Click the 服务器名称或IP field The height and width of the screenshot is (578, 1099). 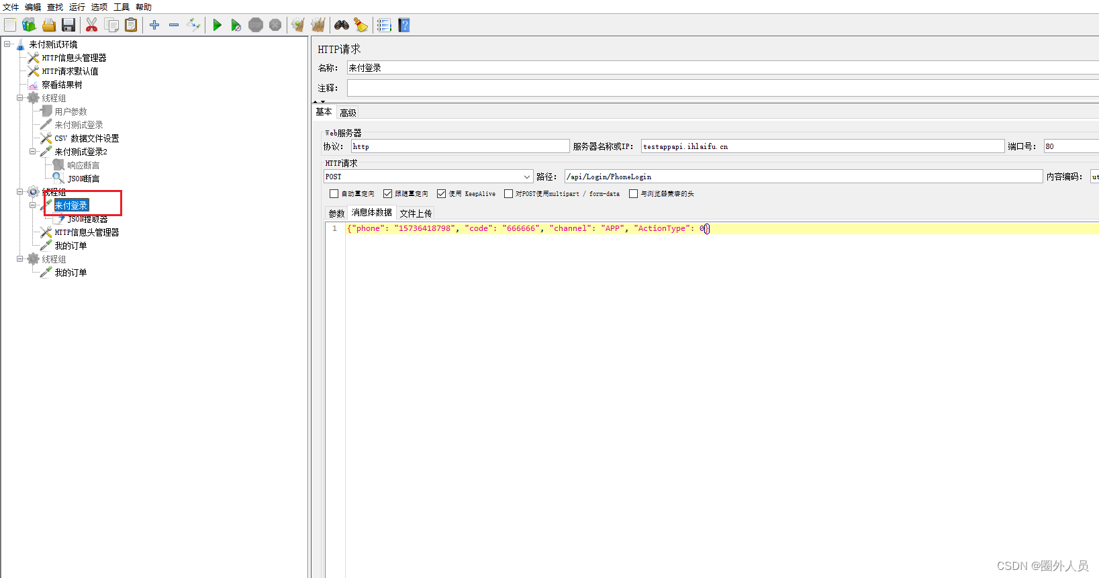[x=822, y=146]
